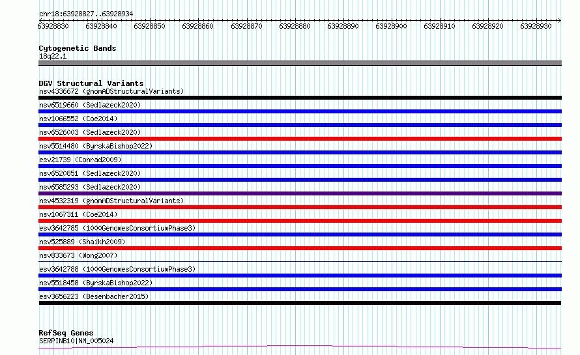This screenshot has width=580, height=355.
Task: Click the DGV Structural Variants track title
Action: (91, 83)
